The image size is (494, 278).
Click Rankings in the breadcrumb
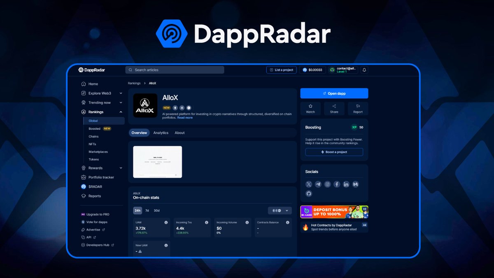tap(134, 83)
